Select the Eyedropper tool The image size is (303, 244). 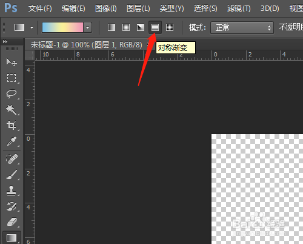click(12, 141)
